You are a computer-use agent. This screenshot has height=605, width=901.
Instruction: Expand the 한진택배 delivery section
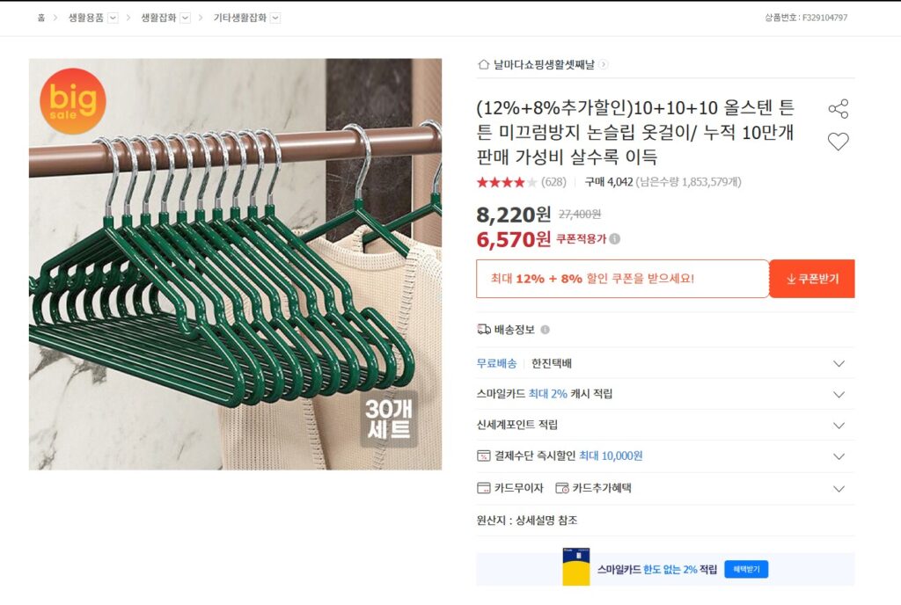[x=838, y=362]
